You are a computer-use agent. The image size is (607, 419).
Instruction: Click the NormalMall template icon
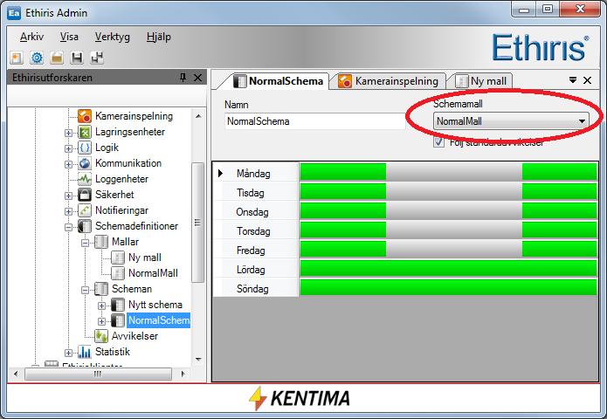pyautogui.click(x=118, y=273)
